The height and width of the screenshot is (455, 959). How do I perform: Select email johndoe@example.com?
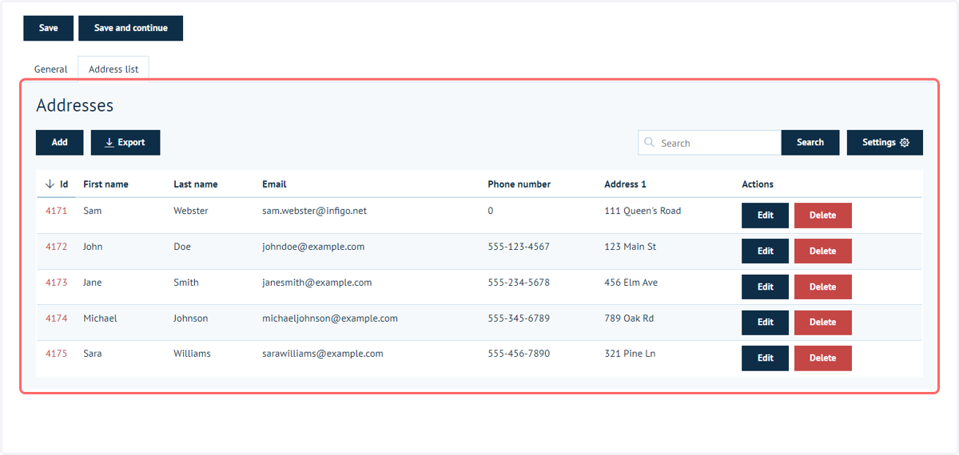click(x=313, y=247)
